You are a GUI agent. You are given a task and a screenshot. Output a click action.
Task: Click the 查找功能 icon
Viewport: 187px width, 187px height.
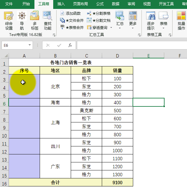point(47,21)
